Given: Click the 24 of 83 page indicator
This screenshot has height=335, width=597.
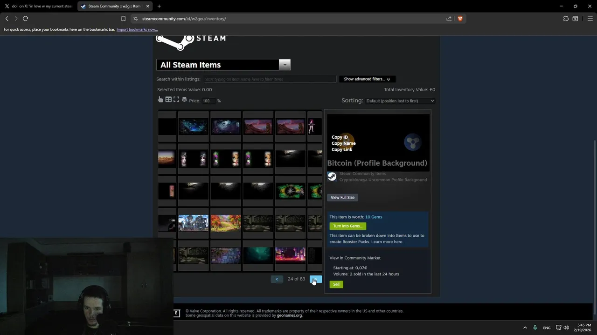Looking at the screenshot, I should 296,279.
